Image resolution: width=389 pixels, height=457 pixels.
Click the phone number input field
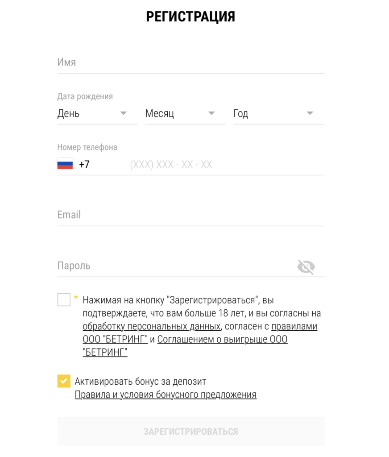201,164
